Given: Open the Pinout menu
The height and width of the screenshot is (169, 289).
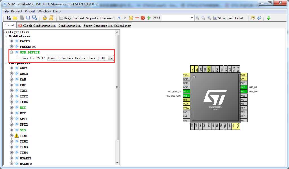Looking at the screenshot, I should [x=30, y=11].
